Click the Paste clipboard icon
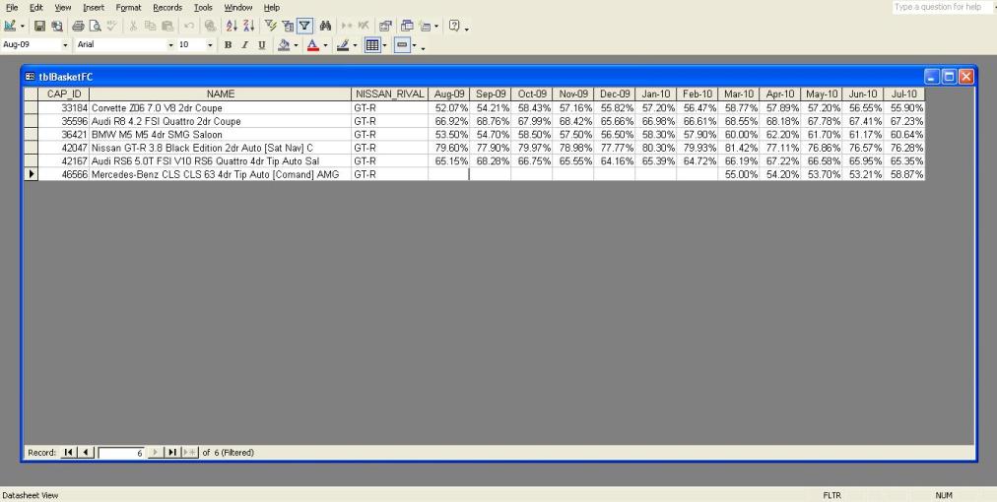 tap(167, 26)
